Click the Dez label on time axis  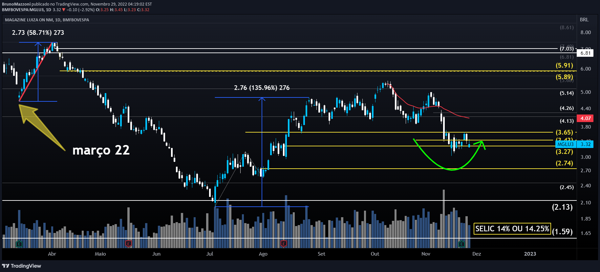click(477, 254)
